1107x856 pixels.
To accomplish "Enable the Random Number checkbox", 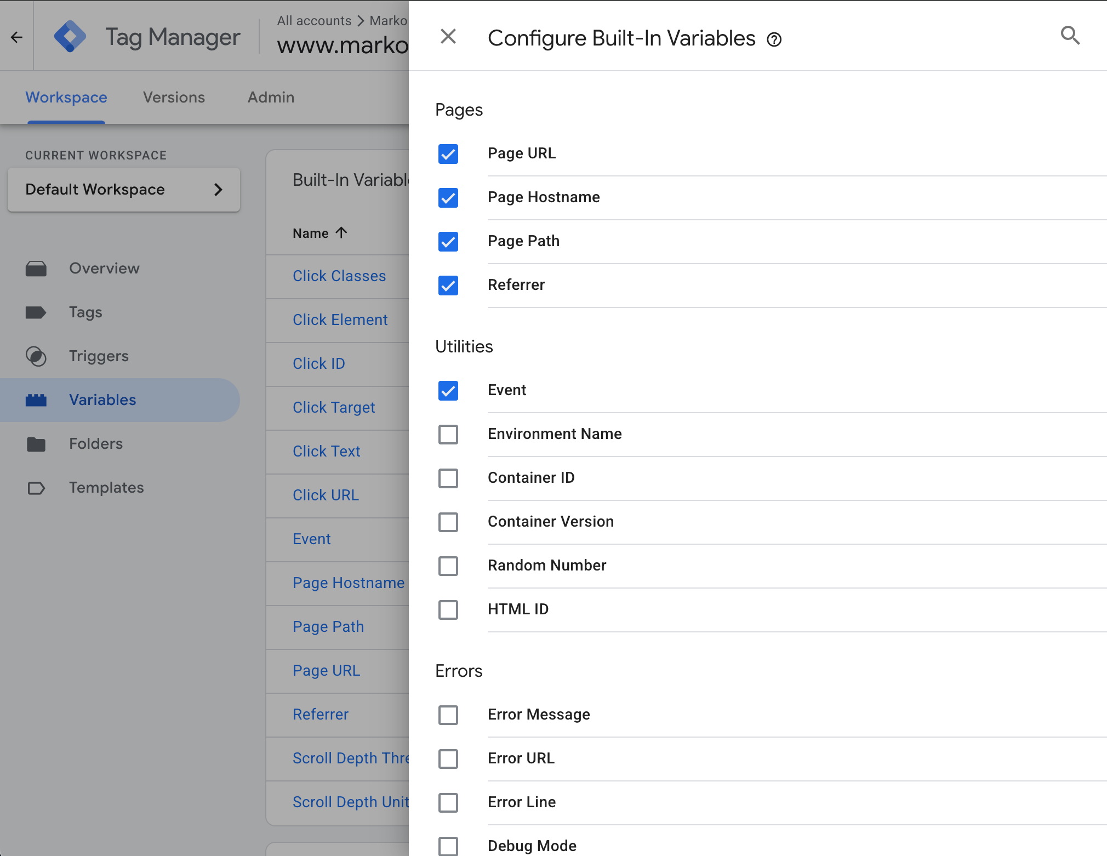I will [x=448, y=566].
